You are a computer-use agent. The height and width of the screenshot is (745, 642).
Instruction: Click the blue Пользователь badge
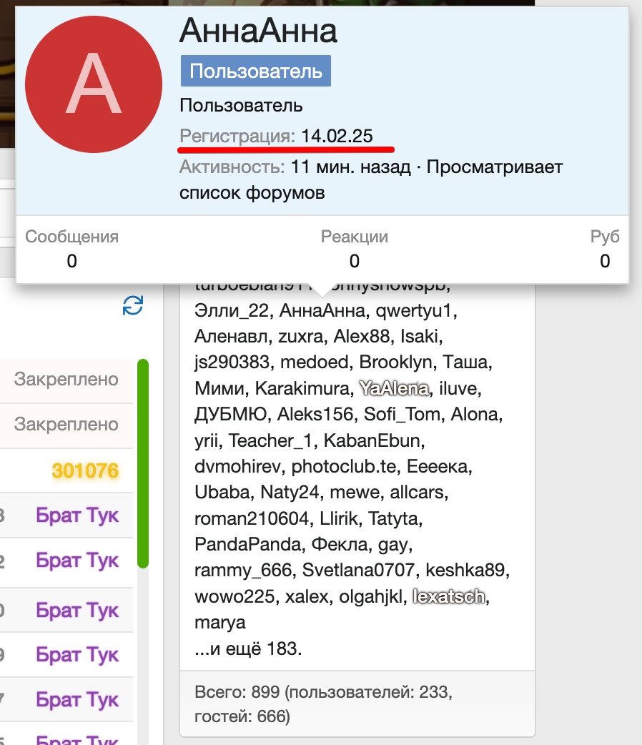pos(255,71)
